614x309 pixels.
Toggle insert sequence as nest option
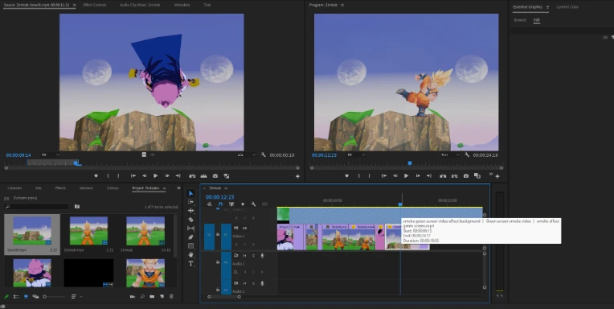[209, 204]
